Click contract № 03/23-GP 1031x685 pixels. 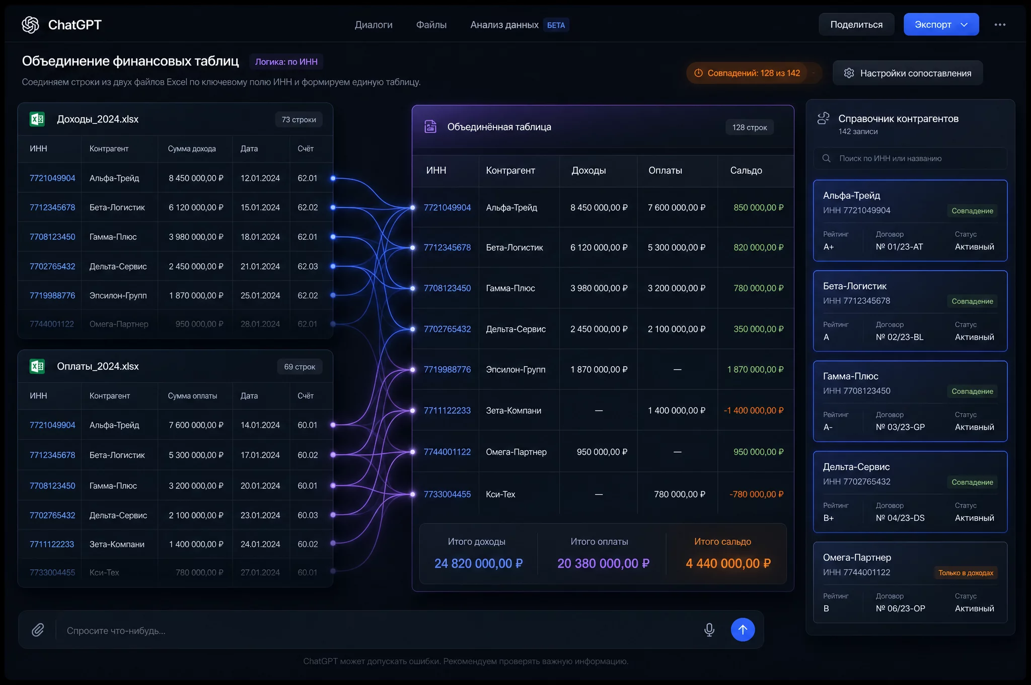pos(900,427)
